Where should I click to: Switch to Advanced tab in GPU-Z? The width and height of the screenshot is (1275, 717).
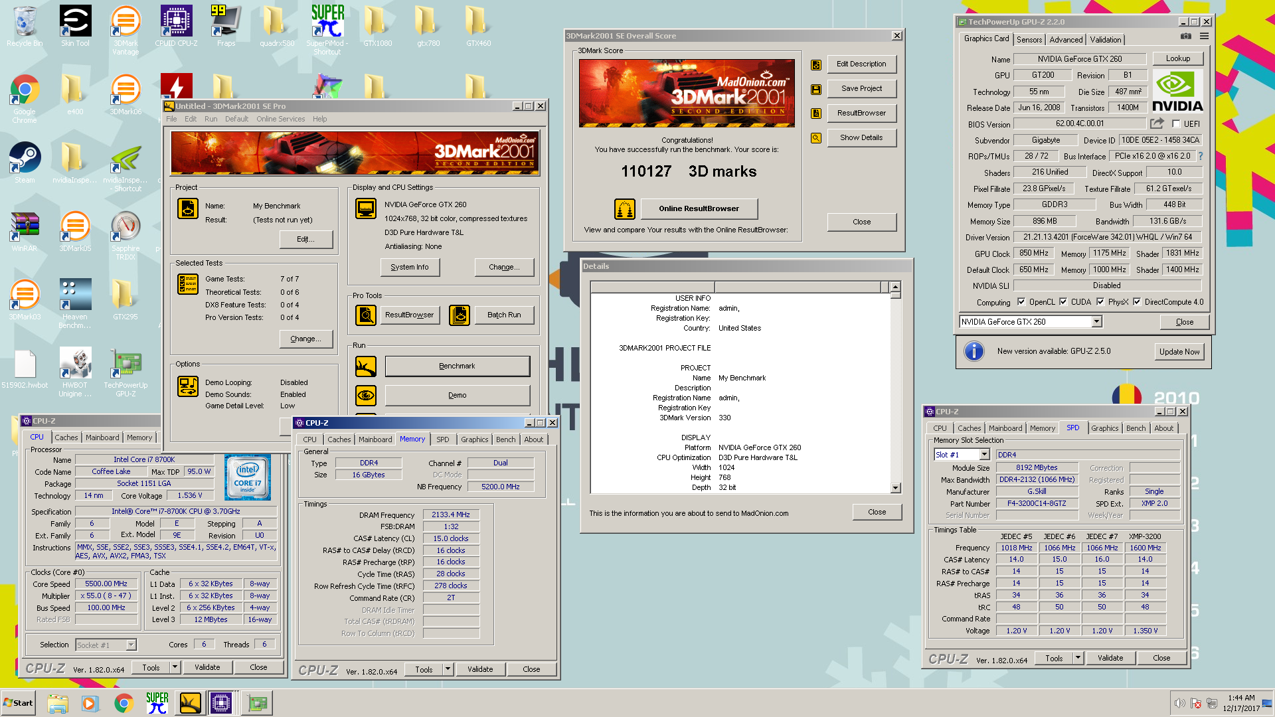pos(1066,40)
